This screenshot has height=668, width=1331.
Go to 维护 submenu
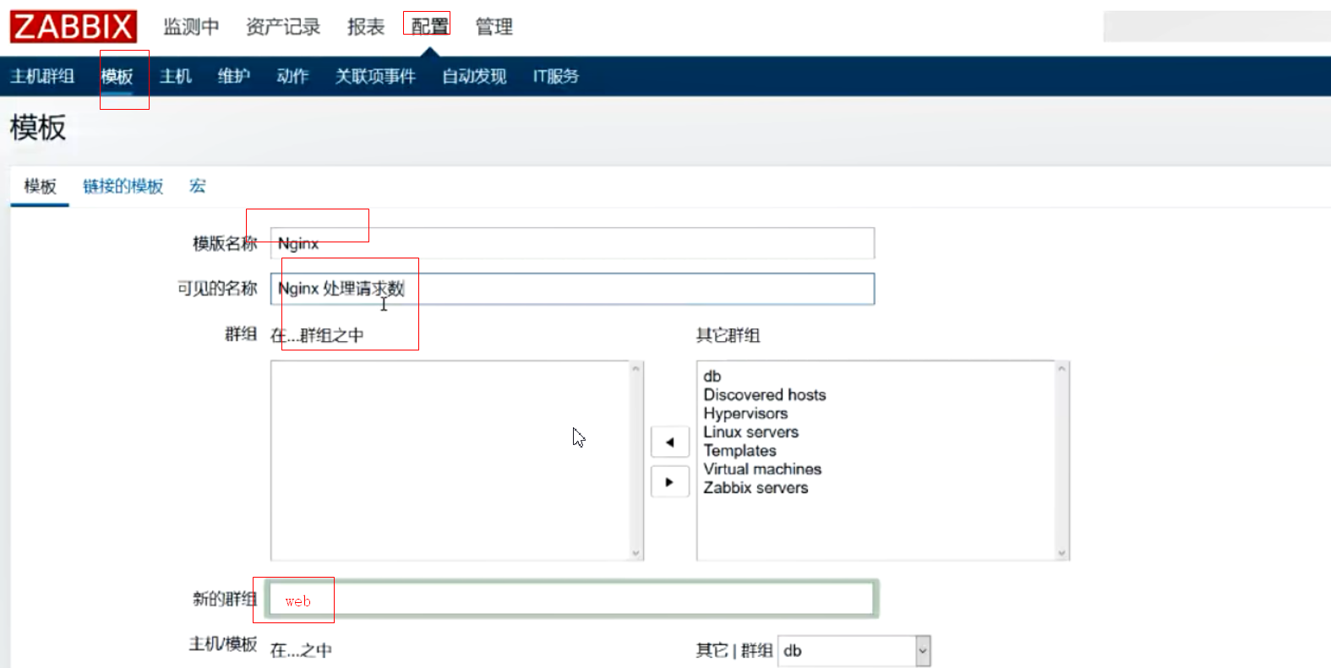[x=234, y=76]
